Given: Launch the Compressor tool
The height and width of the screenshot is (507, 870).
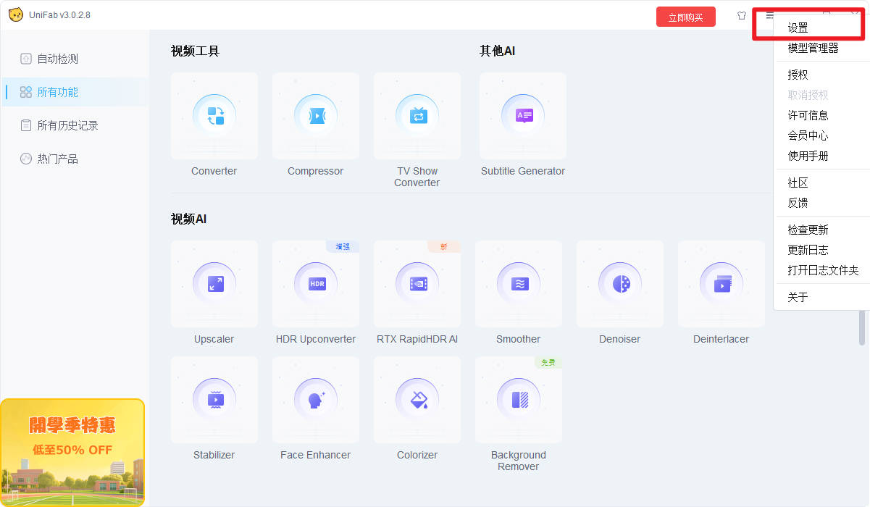Looking at the screenshot, I should point(316,116).
